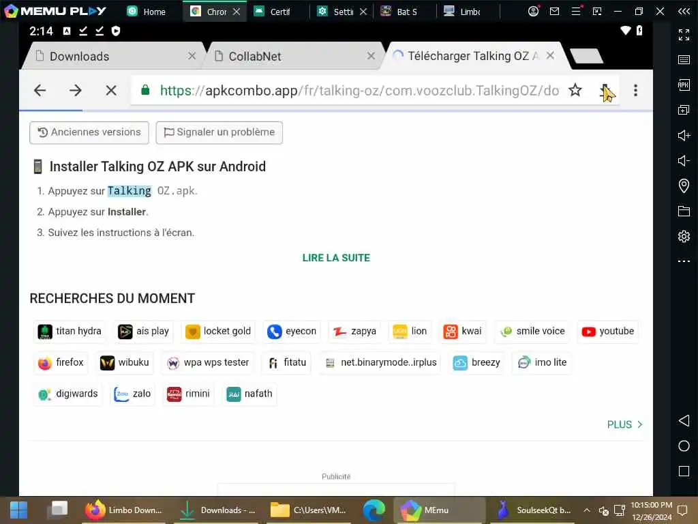Open MEmu keyboard mapping icon
The height and width of the screenshot is (524, 698).
pos(684,60)
